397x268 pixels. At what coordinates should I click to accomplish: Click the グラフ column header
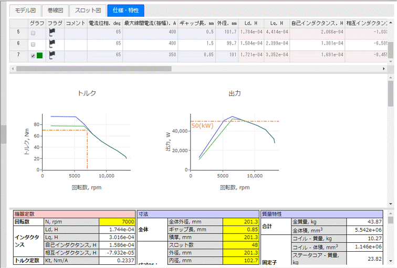tap(37, 23)
